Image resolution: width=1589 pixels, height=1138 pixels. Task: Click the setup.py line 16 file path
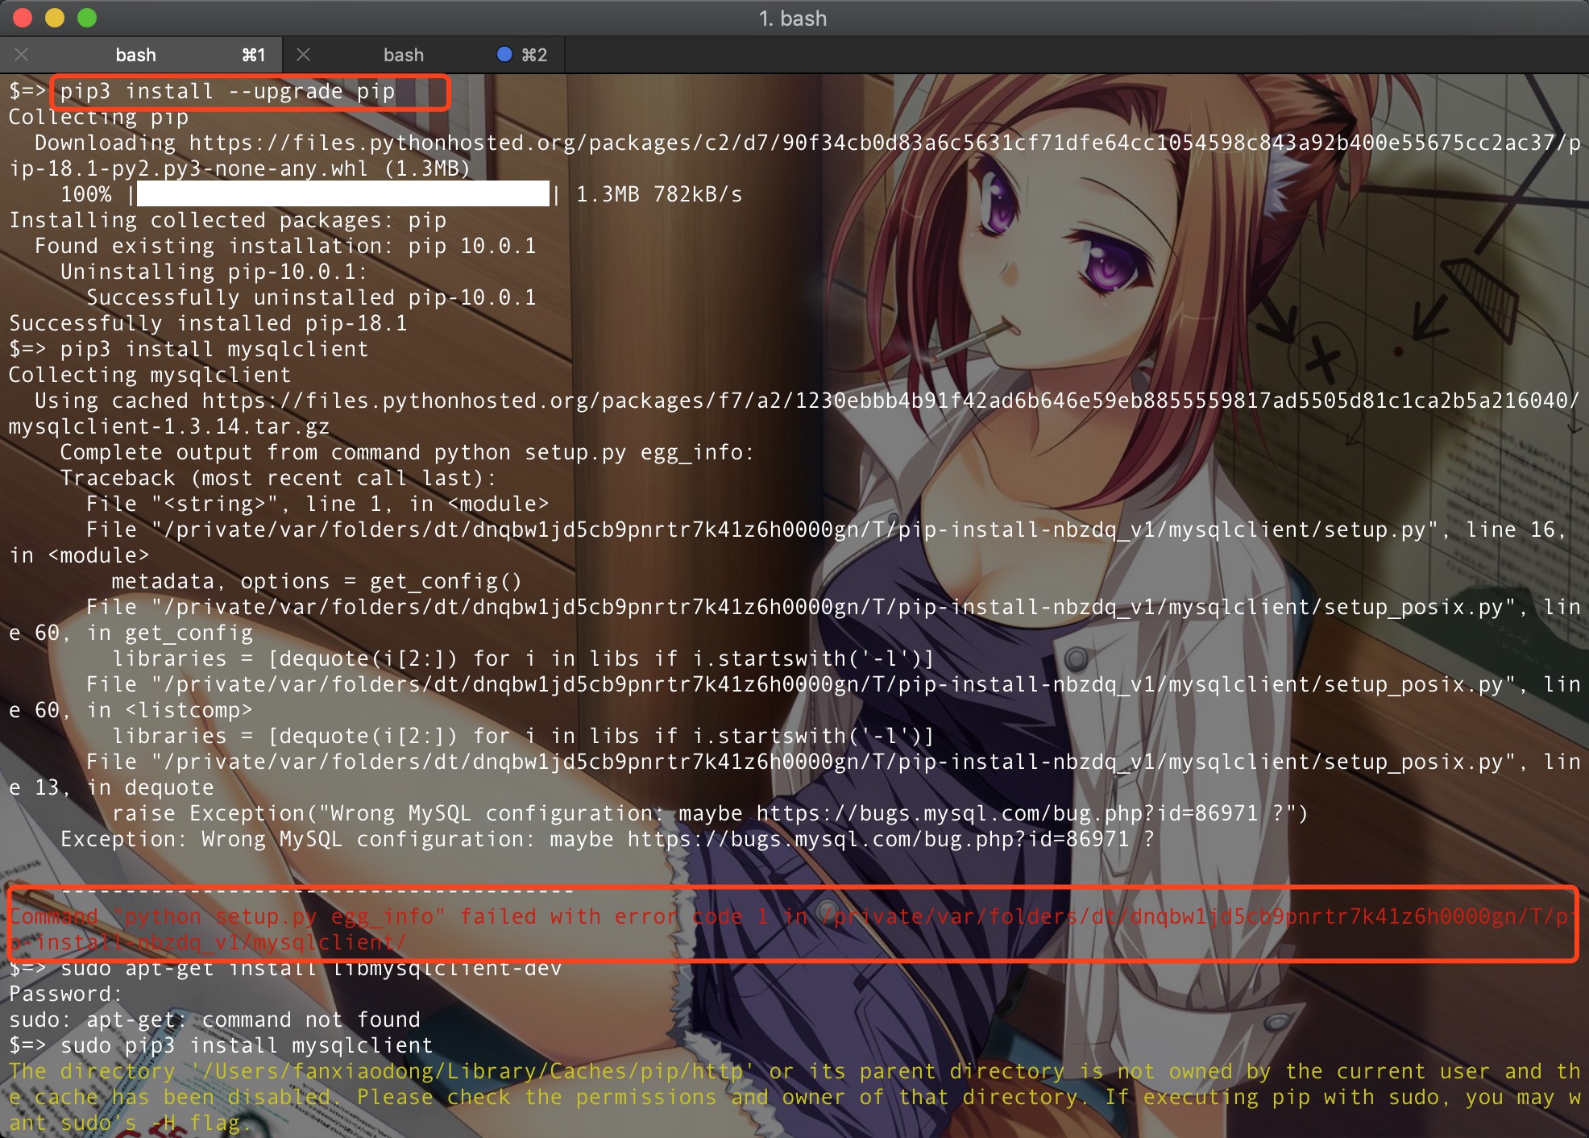click(795, 530)
